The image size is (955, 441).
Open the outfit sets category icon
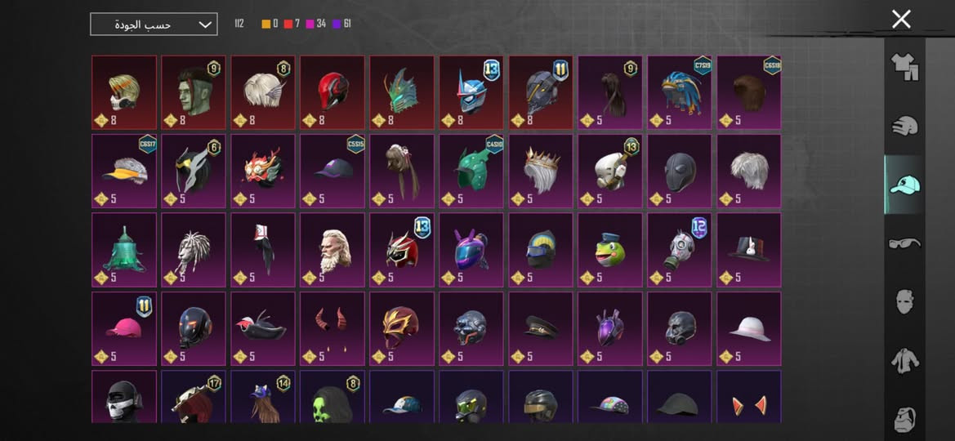pyautogui.click(x=904, y=68)
